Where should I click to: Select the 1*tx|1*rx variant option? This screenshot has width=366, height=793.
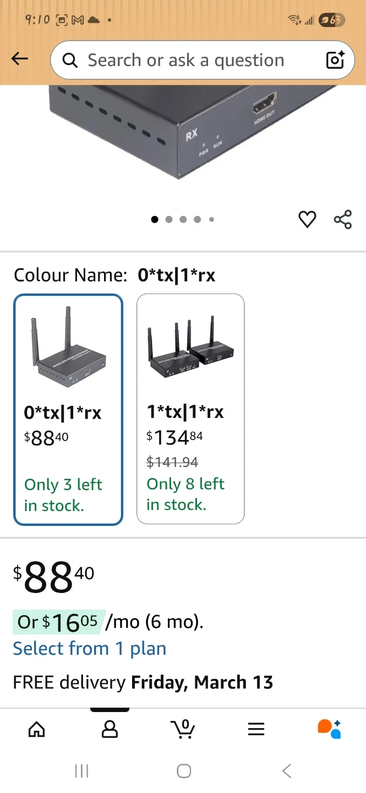[x=190, y=409]
